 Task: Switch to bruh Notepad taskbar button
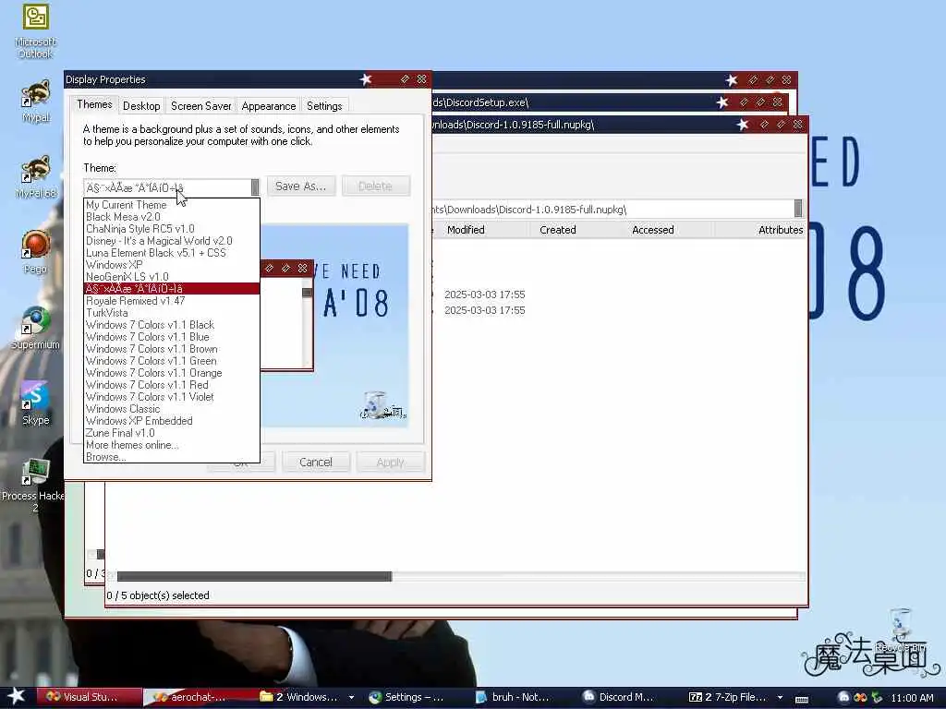520,697
